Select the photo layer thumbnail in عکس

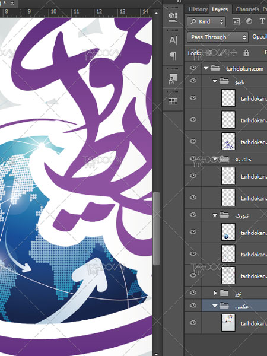pos(228,323)
